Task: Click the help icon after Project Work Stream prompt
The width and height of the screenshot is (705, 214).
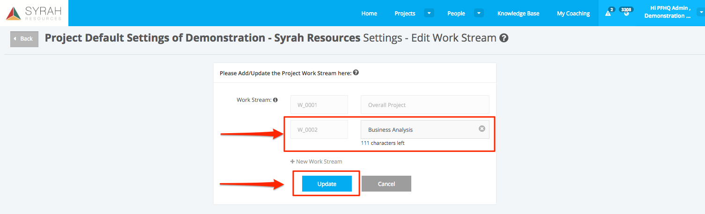Action: click(356, 73)
